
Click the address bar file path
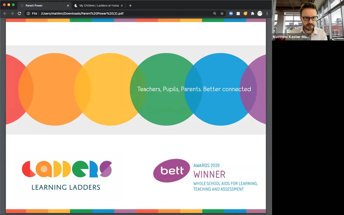point(82,13)
